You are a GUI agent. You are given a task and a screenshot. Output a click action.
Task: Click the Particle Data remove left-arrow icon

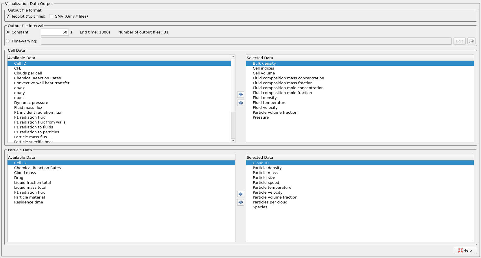240,202
